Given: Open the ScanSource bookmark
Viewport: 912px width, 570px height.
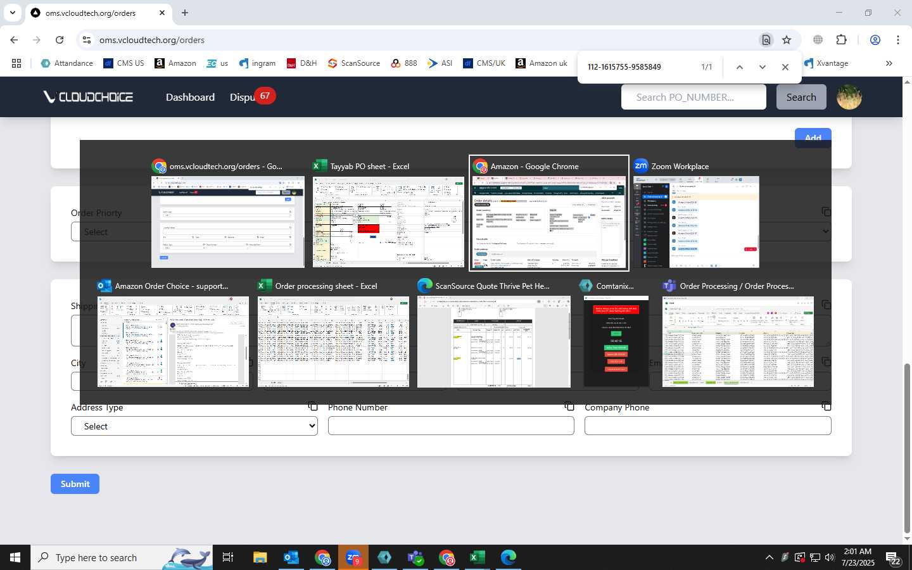Looking at the screenshot, I should tap(354, 63).
